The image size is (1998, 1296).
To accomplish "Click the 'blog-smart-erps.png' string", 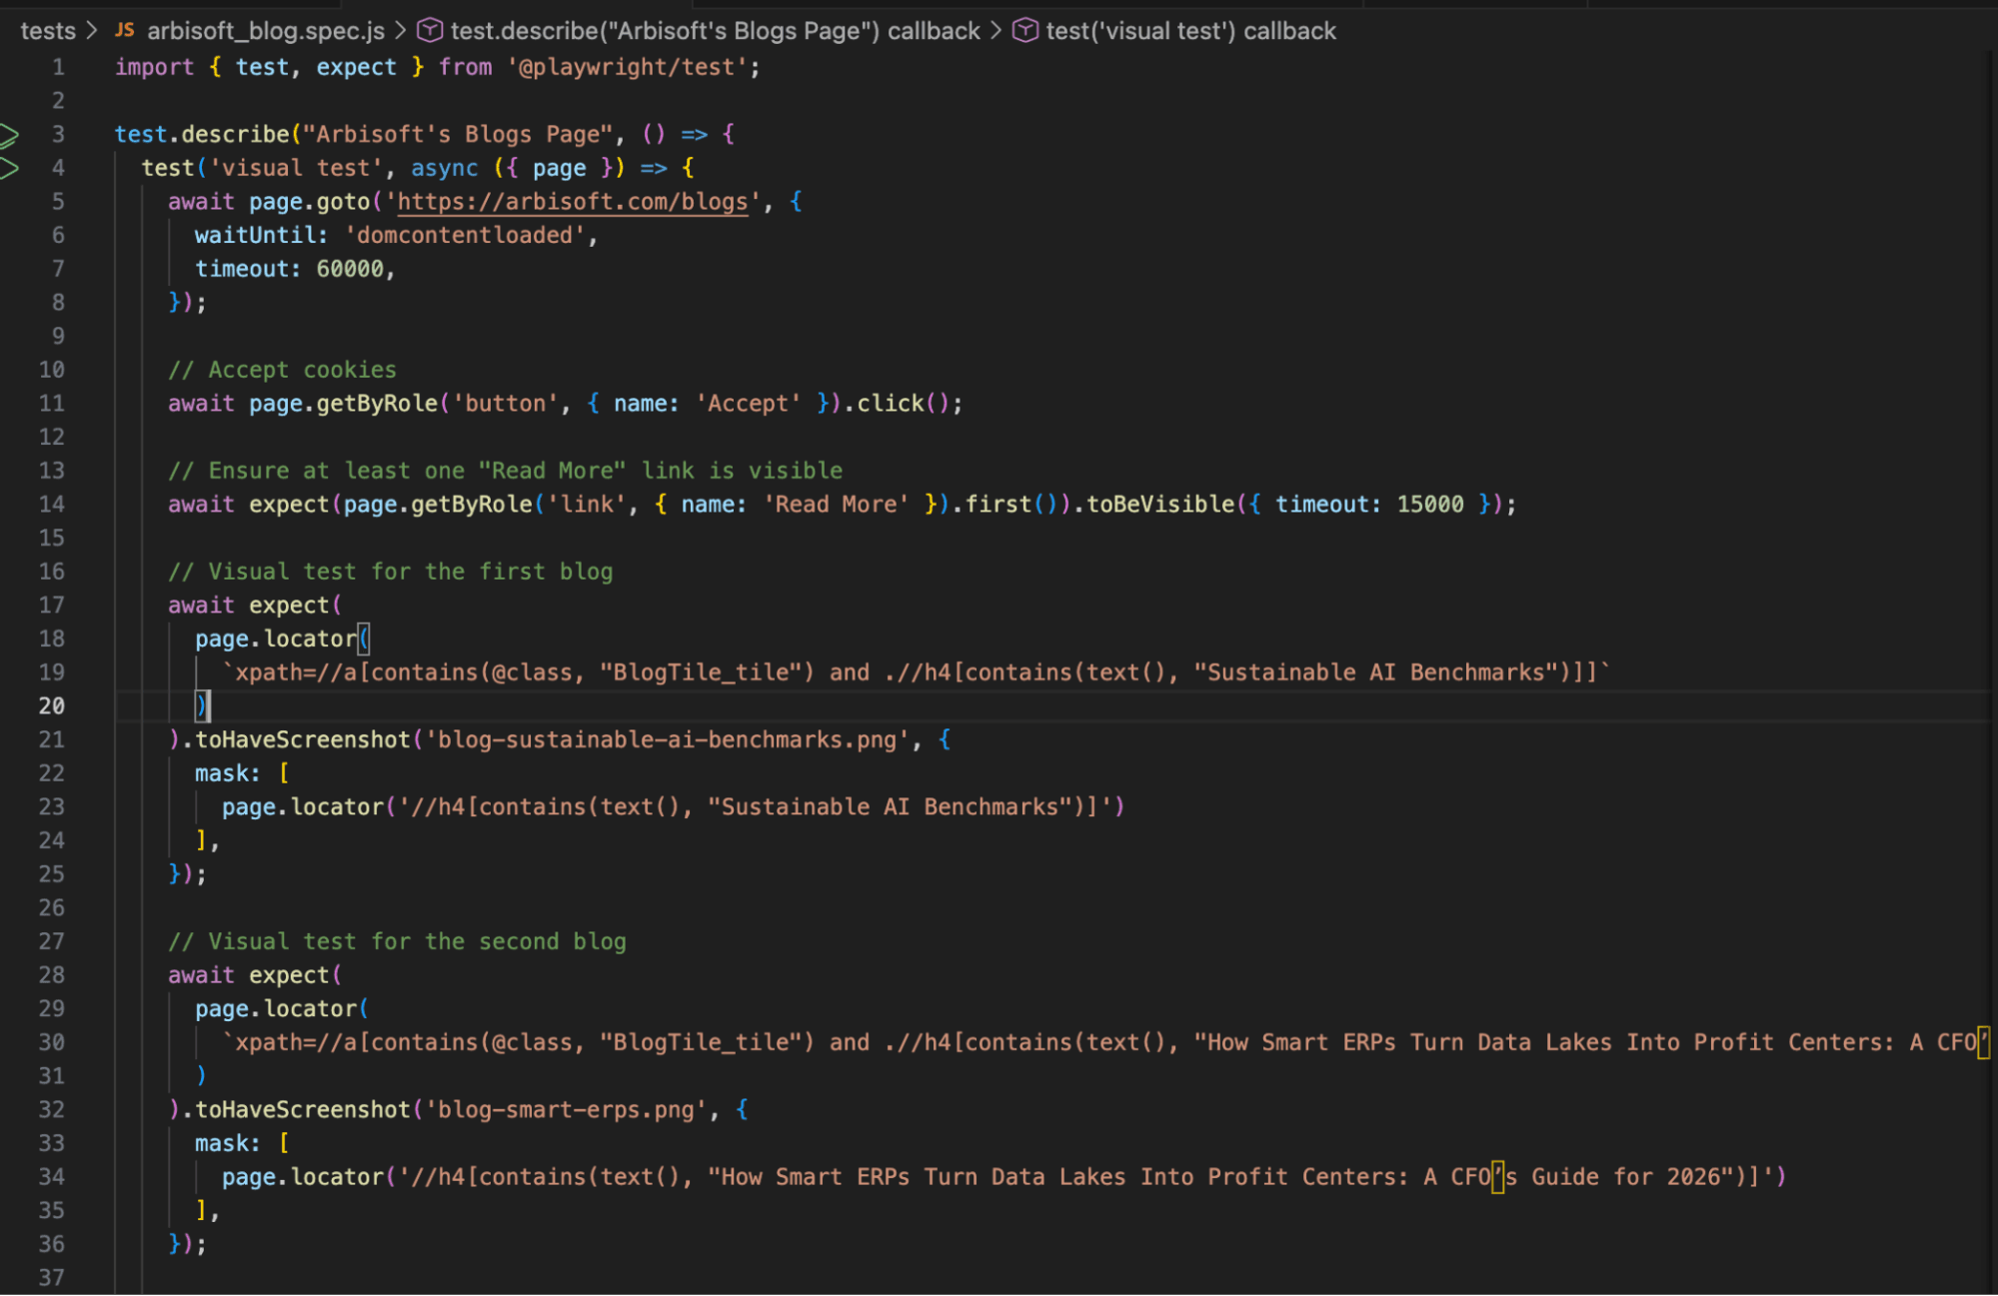I will [567, 1109].
